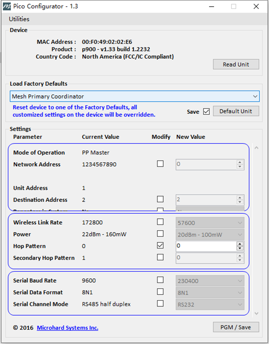
Task: Click the Hop Pattern new value field
Action: pyautogui.click(x=206, y=246)
